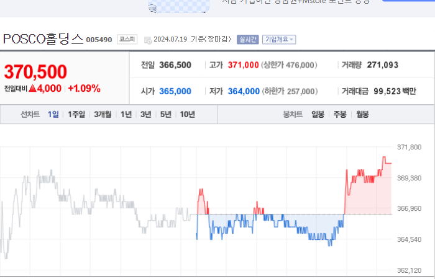The image size is (435, 279).
Task: Click the 봉차트 label
Action: 293,114
